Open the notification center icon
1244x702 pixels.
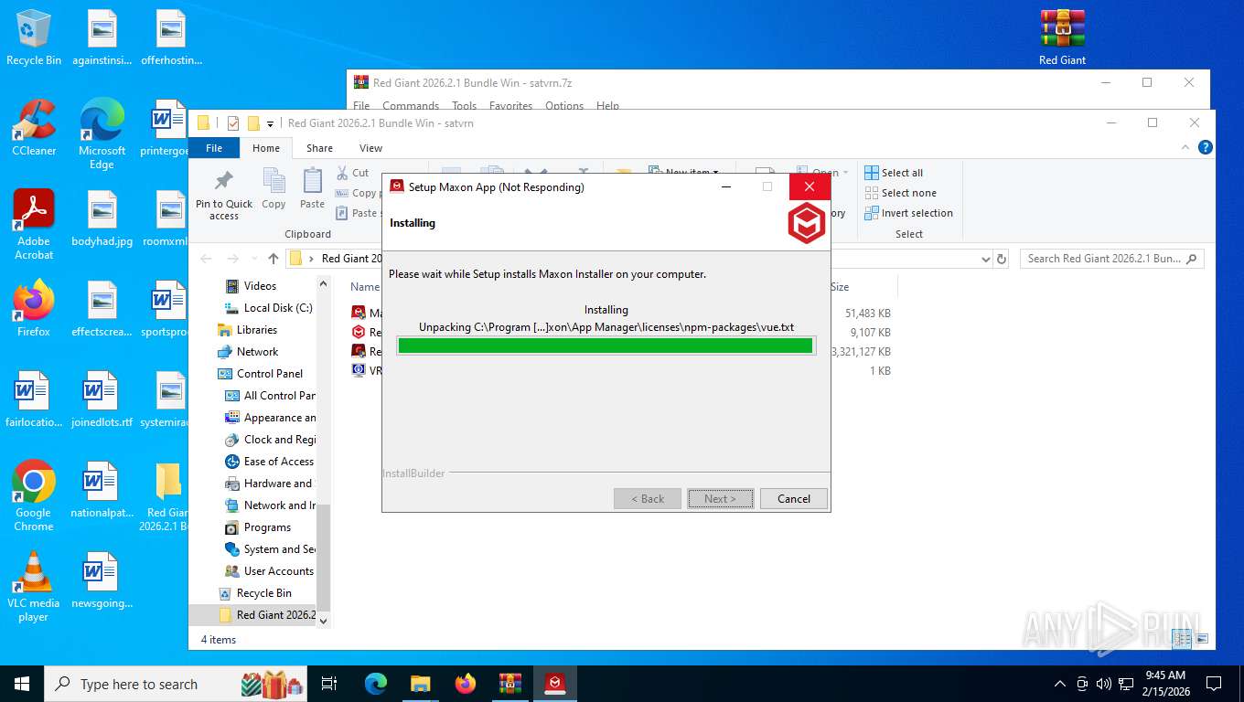pyautogui.click(x=1214, y=684)
